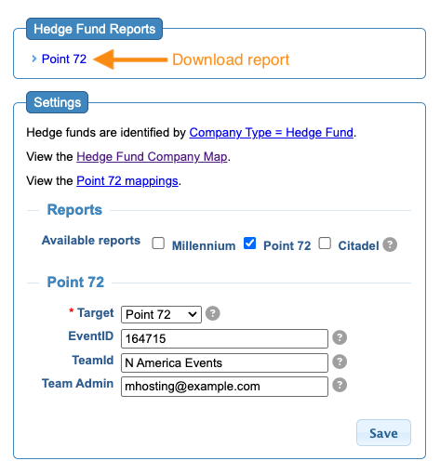Viewport: 440px width, 474px height.
Task: Open Company Type = Hedge Fund link
Action: tap(272, 133)
